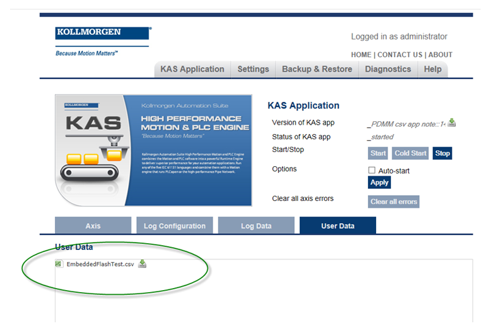Enable the Auto-start checkbox
Screen dimensions: 482x333
[x=371, y=170]
